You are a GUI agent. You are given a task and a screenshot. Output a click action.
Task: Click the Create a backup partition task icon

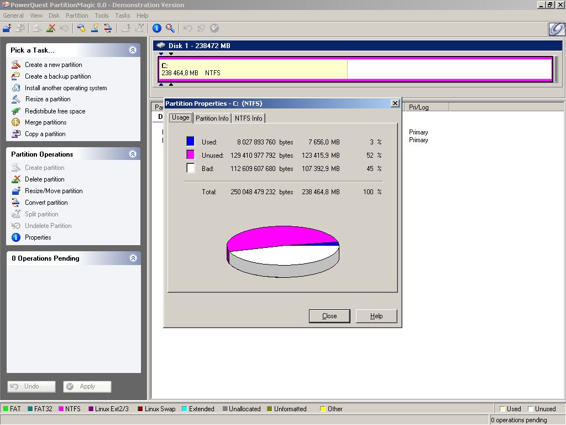pyautogui.click(x=16, y=76)
